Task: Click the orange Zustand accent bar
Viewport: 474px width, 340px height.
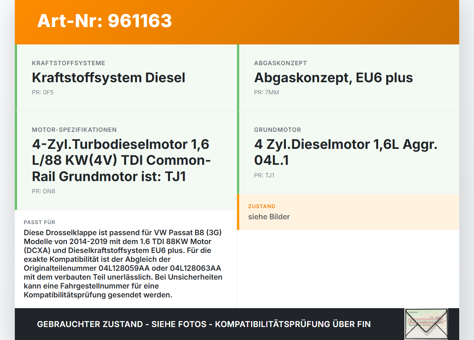Action: click(238, 211)
